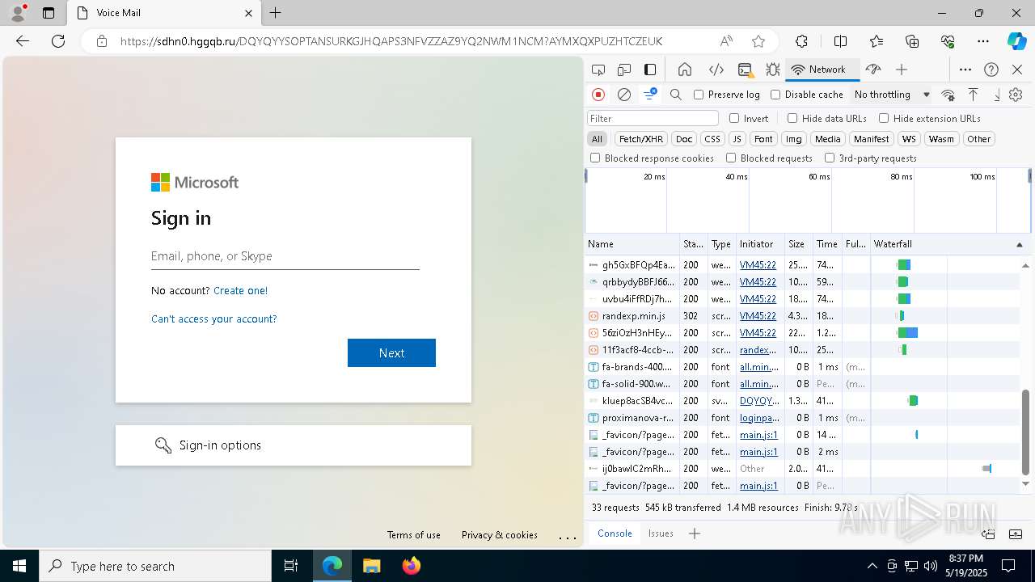Click the Next button
Viewport: 1035px width, 582px height.
pyautogui.click(x=391, y=352)
